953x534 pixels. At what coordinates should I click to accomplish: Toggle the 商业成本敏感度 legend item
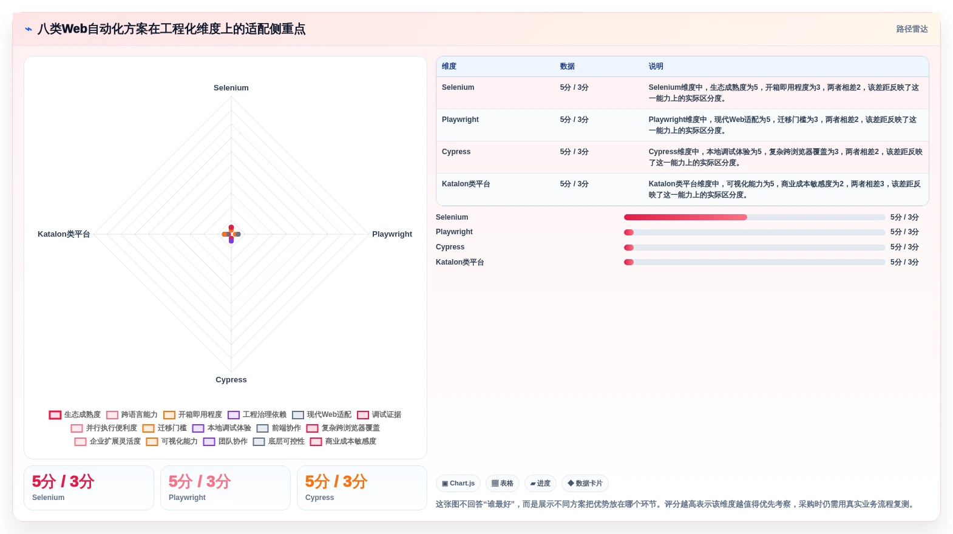tap(343, 442)
